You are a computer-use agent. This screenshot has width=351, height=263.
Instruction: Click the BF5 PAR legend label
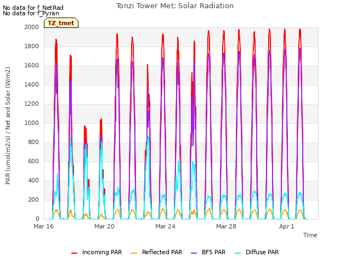click(213, 252)
